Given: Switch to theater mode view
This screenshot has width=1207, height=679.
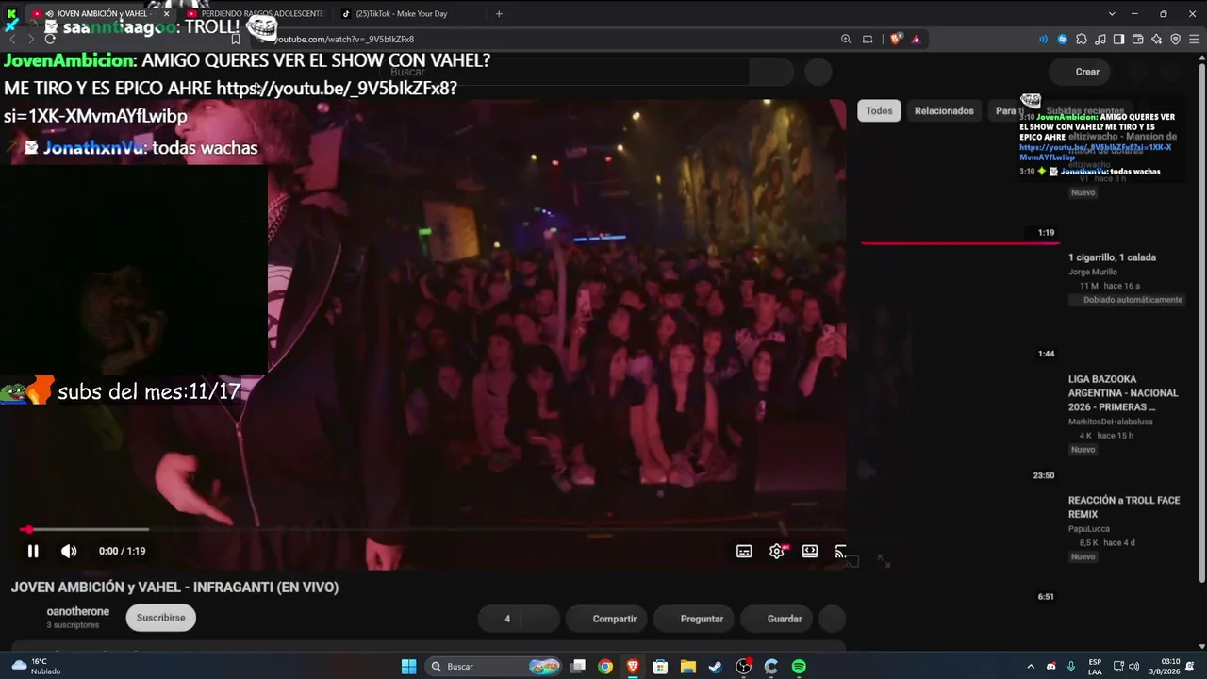Looking at the screenshot, I should coord(810,552).
